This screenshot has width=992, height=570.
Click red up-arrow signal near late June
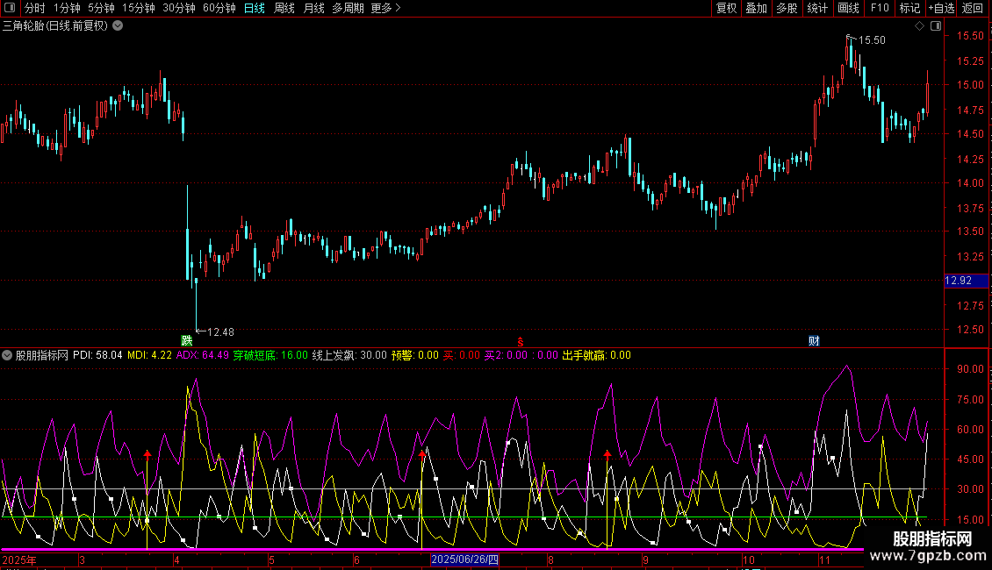click(423, 454)
